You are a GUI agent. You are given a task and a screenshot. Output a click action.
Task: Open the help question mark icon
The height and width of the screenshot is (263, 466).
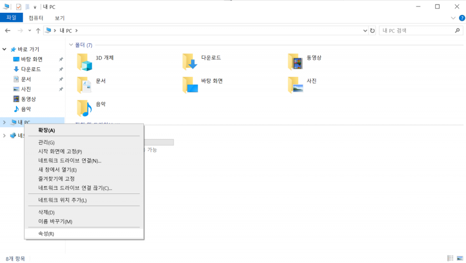[462, 18]
